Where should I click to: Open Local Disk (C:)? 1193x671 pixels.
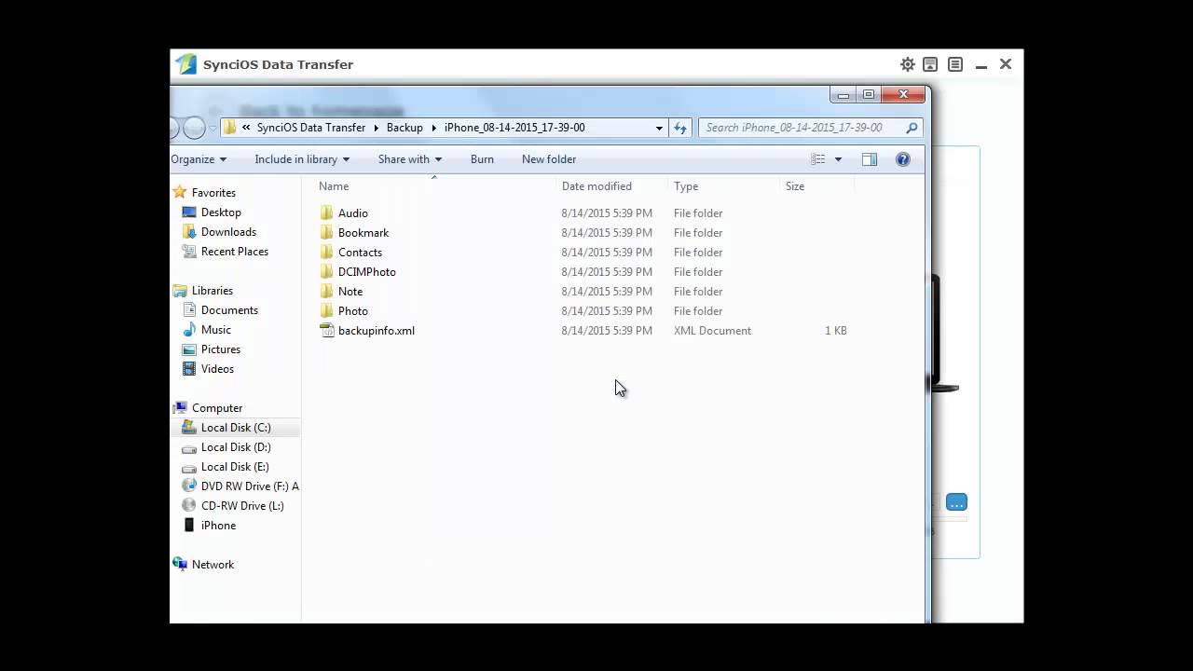[236, 428]
